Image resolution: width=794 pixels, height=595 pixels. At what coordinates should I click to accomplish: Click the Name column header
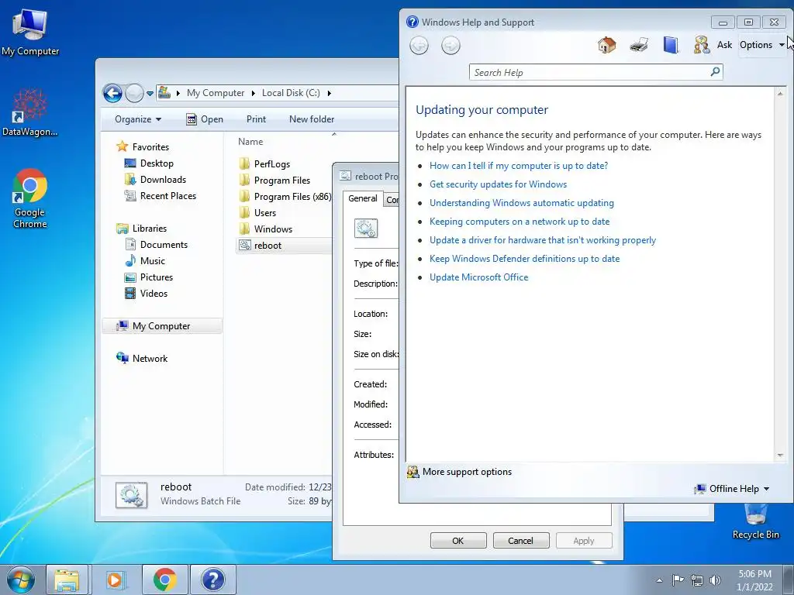[250, 142]
